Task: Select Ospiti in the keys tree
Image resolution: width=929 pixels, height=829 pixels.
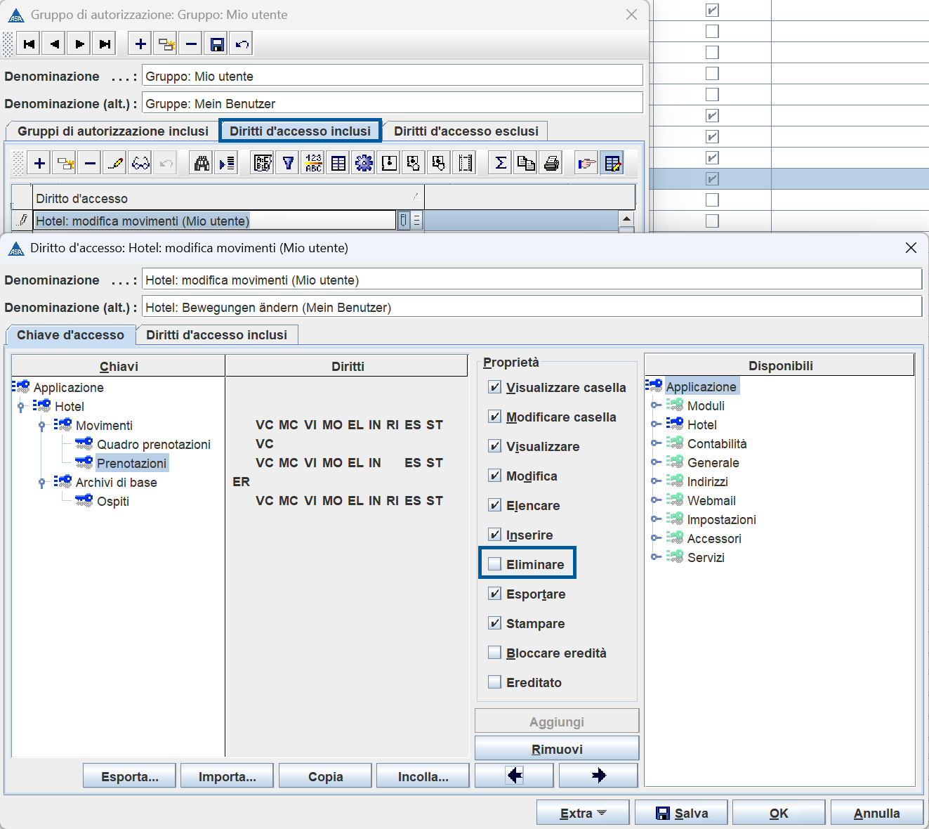Action: [113, 502]
